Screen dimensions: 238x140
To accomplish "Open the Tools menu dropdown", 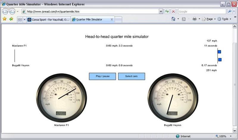I will (x=225, y=19).
